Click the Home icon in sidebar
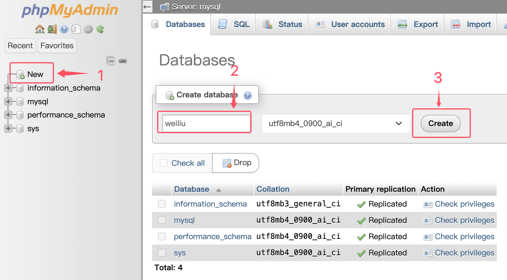The height and width of the screenshot is (280, 507). point(39,29)
